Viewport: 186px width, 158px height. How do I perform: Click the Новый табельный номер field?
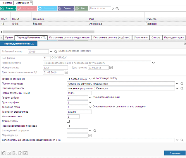[x=79, y=93]
